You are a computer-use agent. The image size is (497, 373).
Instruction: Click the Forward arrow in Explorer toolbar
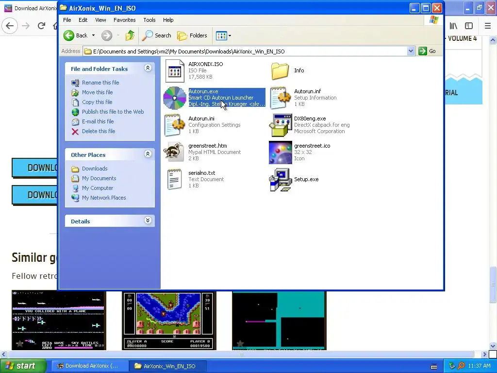[x=107, y=35]
